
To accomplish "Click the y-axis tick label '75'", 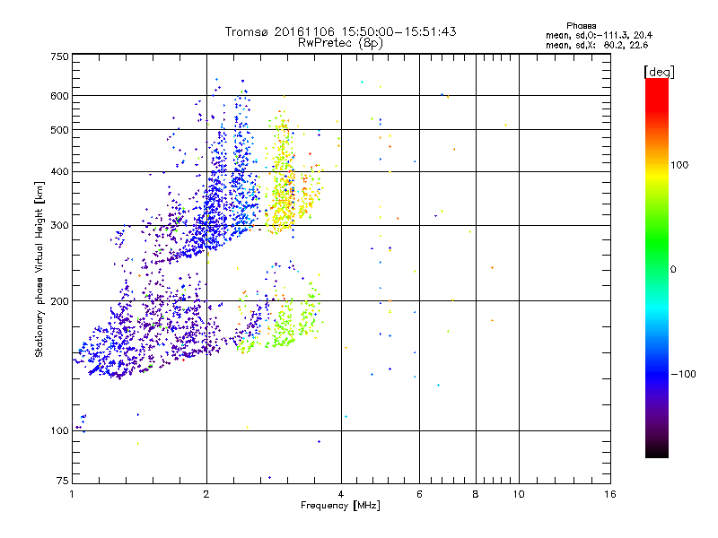I will point(63,481).
